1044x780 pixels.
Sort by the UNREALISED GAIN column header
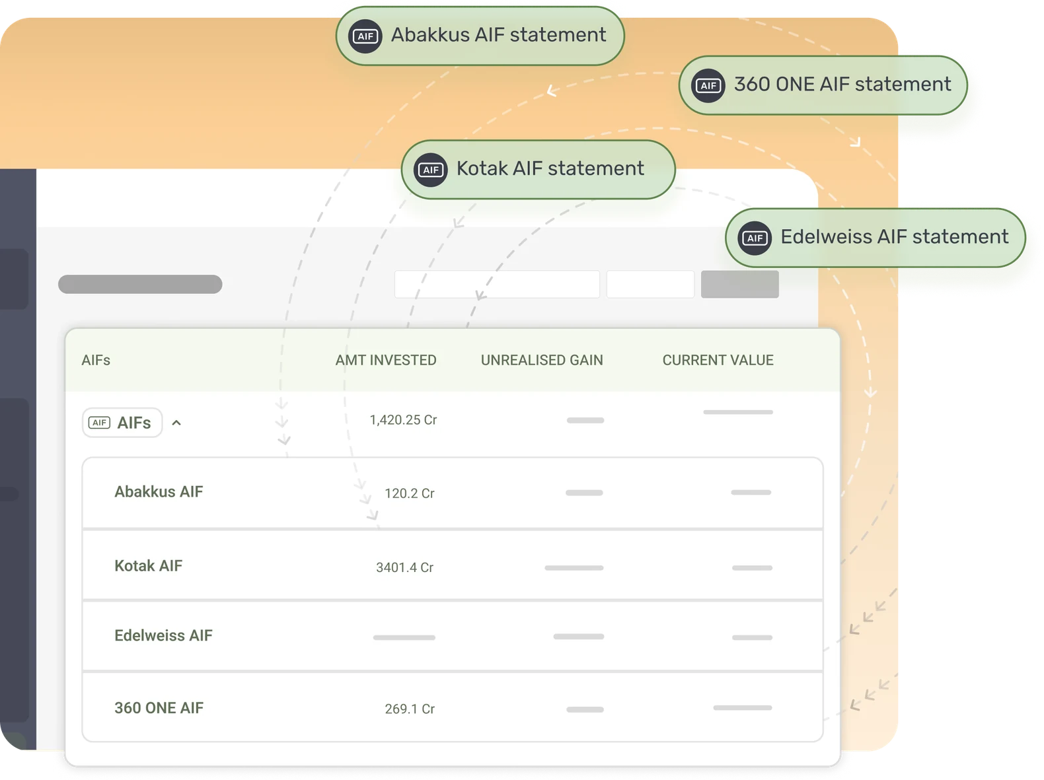(542, 360)
